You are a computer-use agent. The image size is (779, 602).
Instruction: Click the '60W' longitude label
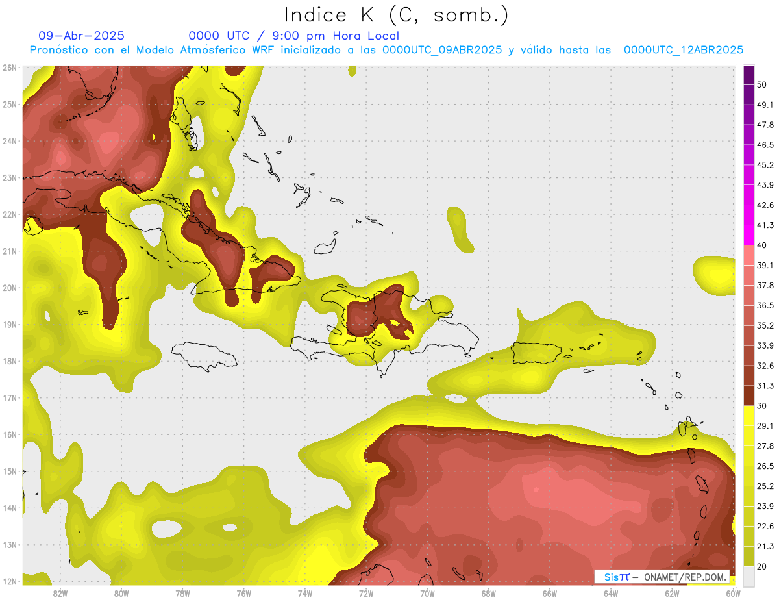(734, 593)
